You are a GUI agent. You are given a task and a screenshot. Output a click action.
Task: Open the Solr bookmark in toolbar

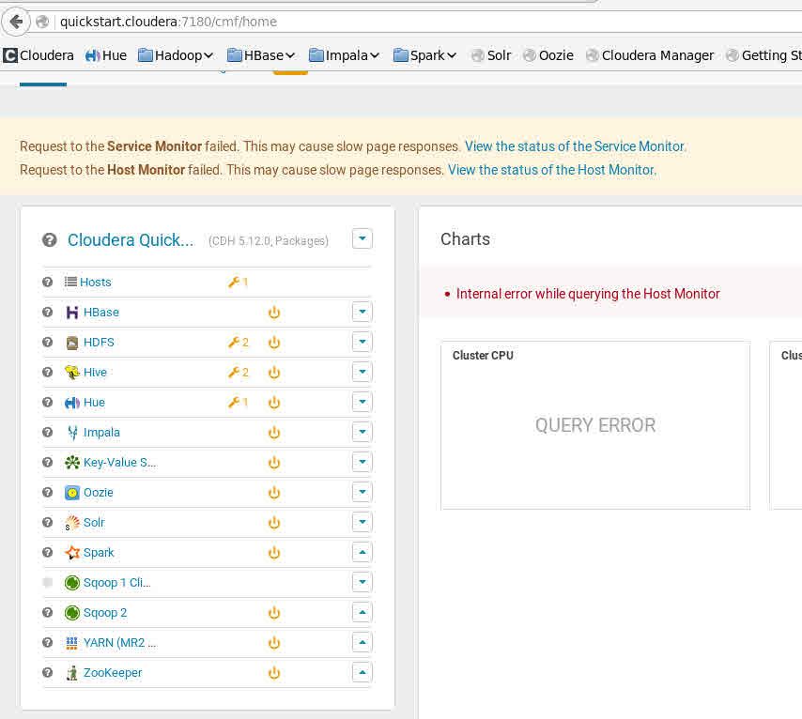click(x=491, y=55)
